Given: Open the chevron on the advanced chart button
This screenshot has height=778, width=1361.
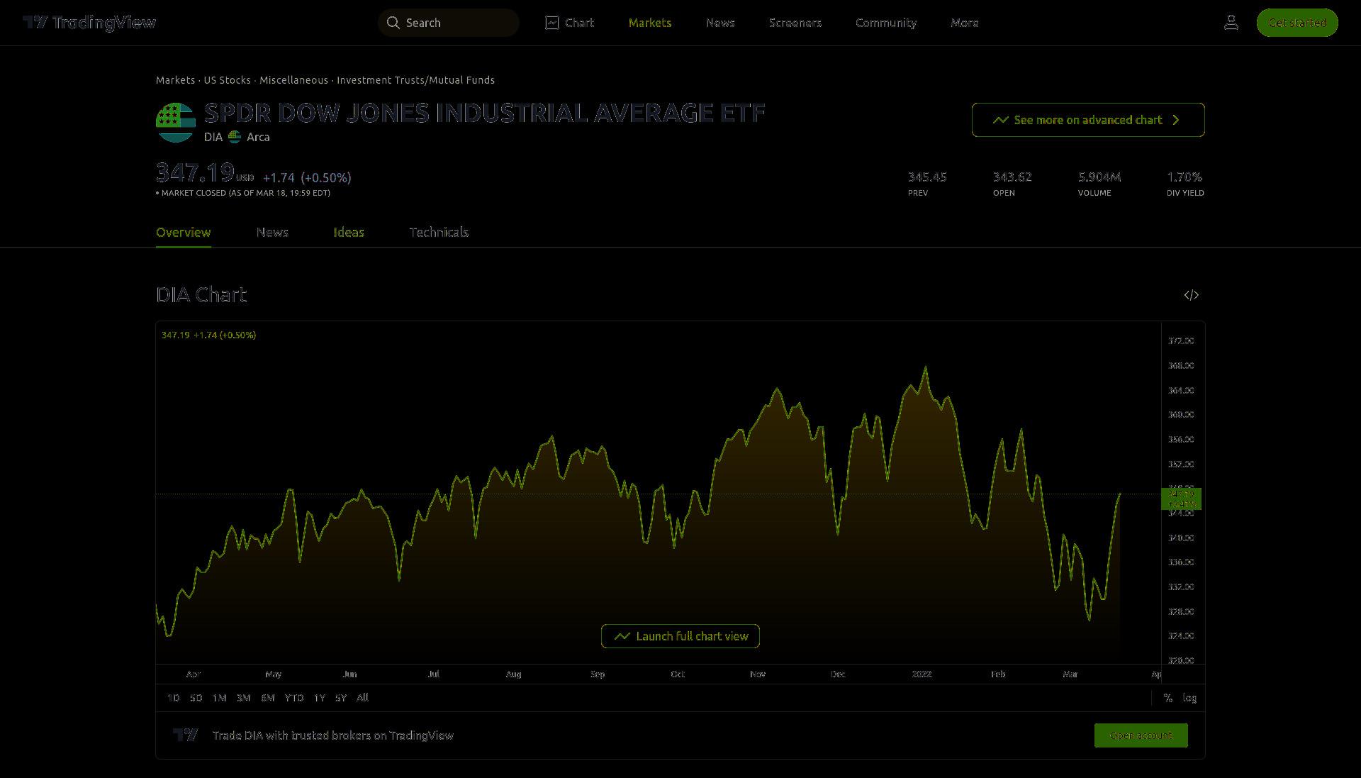Looking at the screenshot, I should click(x=1176, y=120).
